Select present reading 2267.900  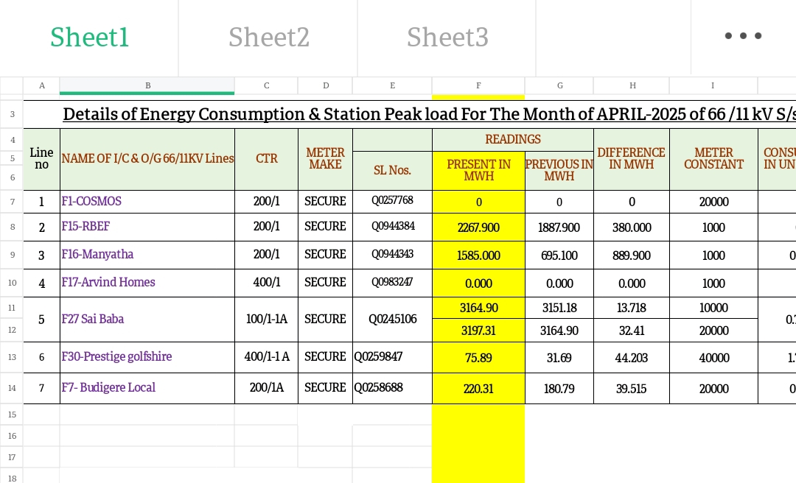click(x=478, y=228)
